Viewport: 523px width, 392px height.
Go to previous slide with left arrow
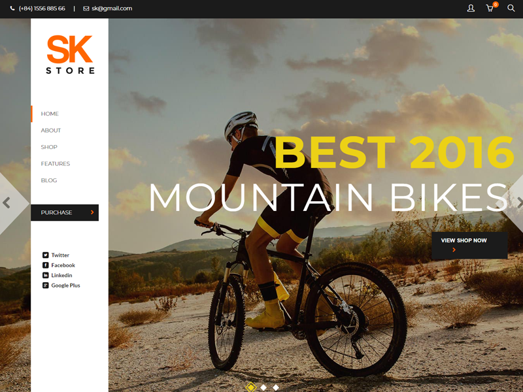pos(7,203)
